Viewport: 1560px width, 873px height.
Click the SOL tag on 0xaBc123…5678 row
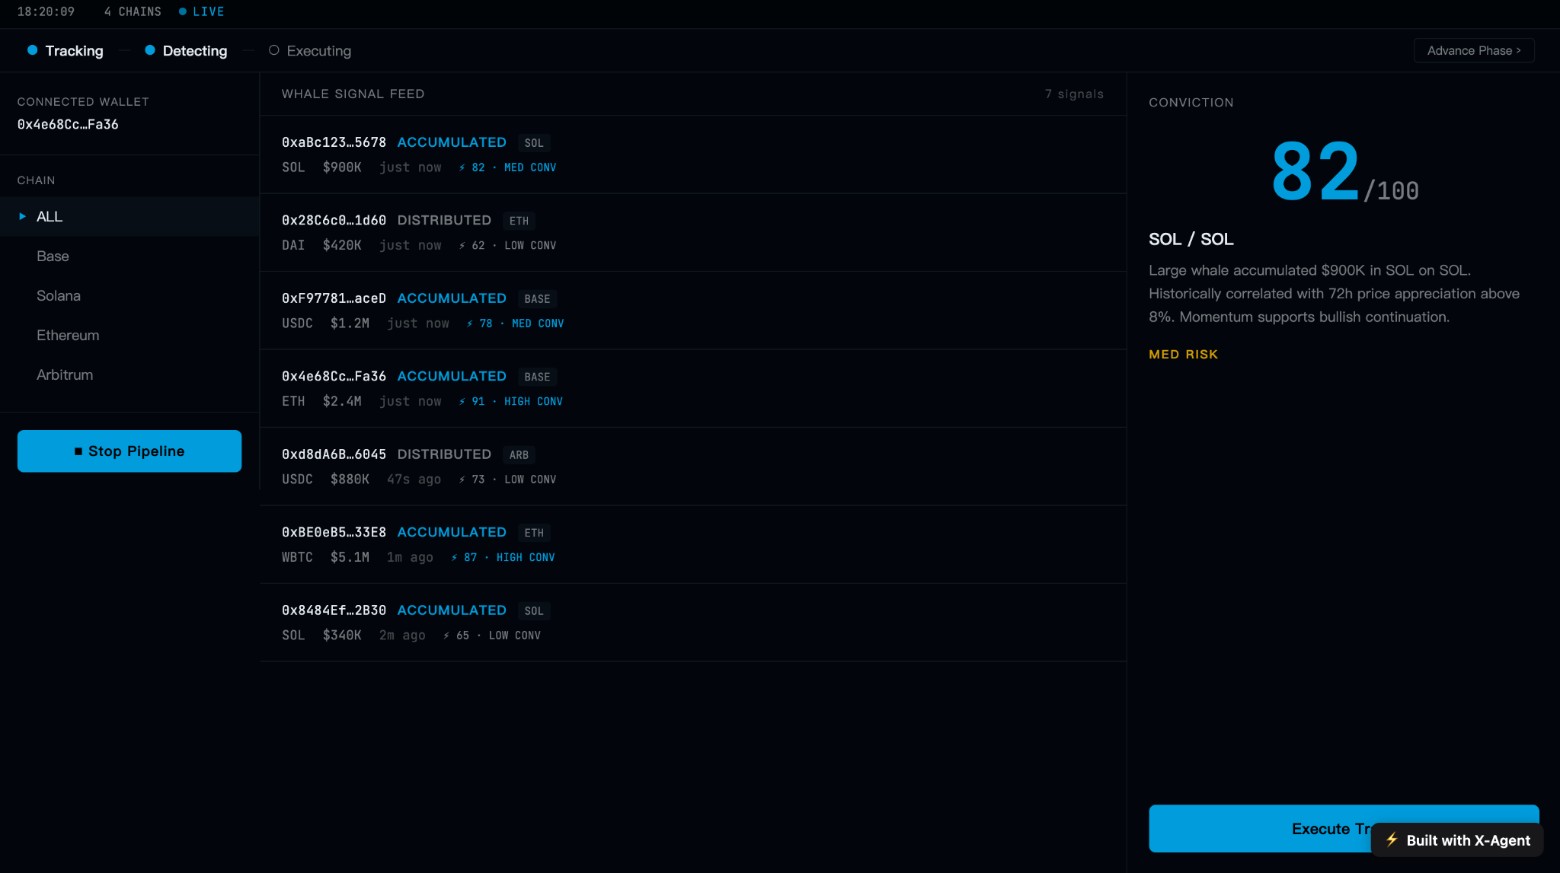[534, 143]
